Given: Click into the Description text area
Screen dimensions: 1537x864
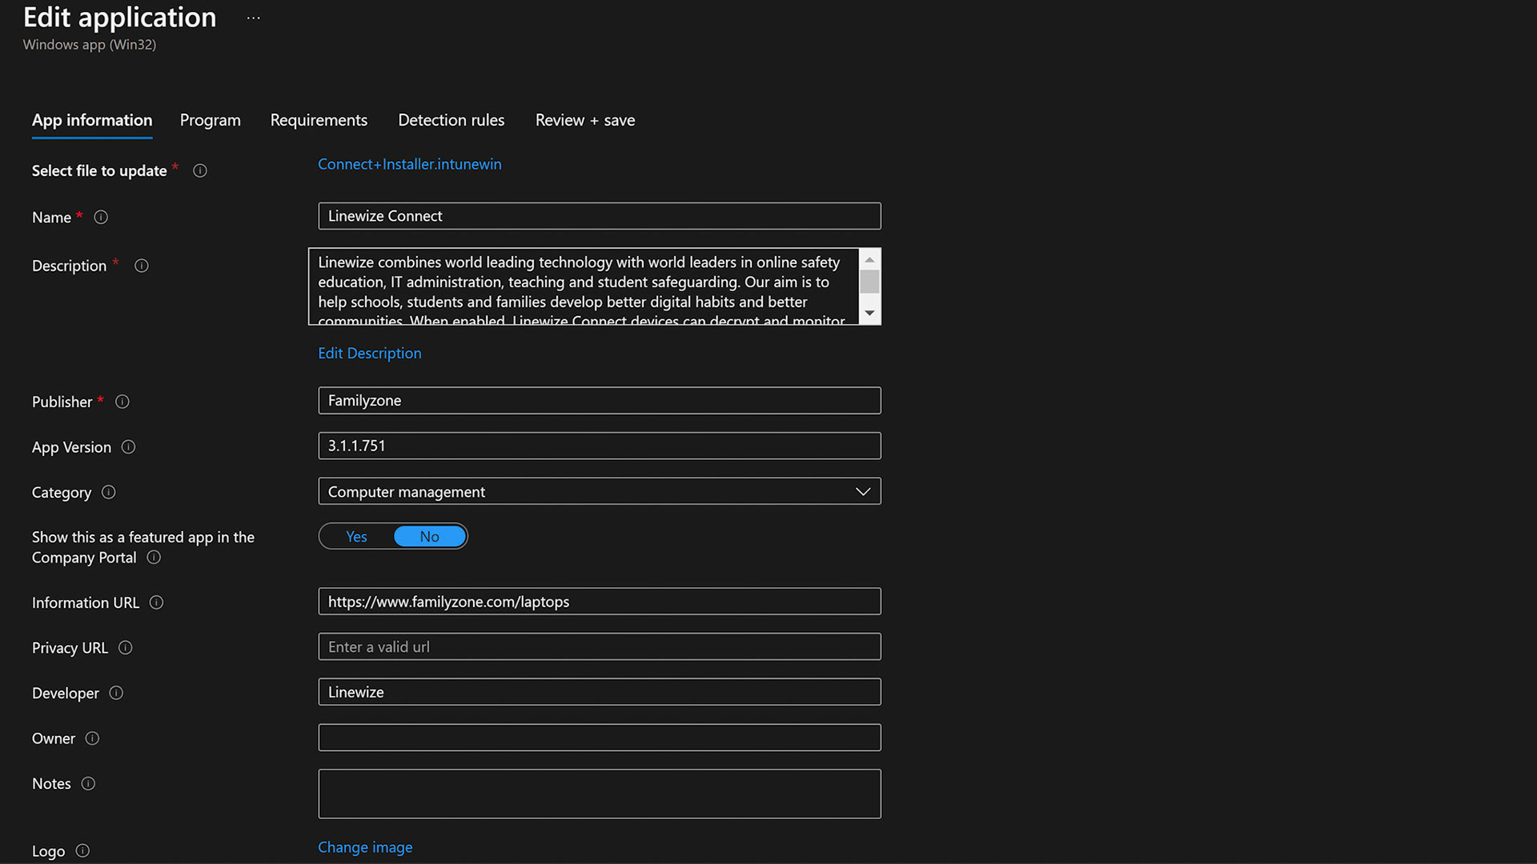Looking at the screenshot, I should click(584, 286).
